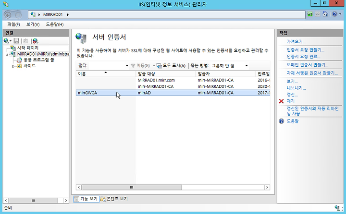This screenshot has width=346, height=214.
Task: Select the 사이트 folder node
Action: (x=30, y=66)
